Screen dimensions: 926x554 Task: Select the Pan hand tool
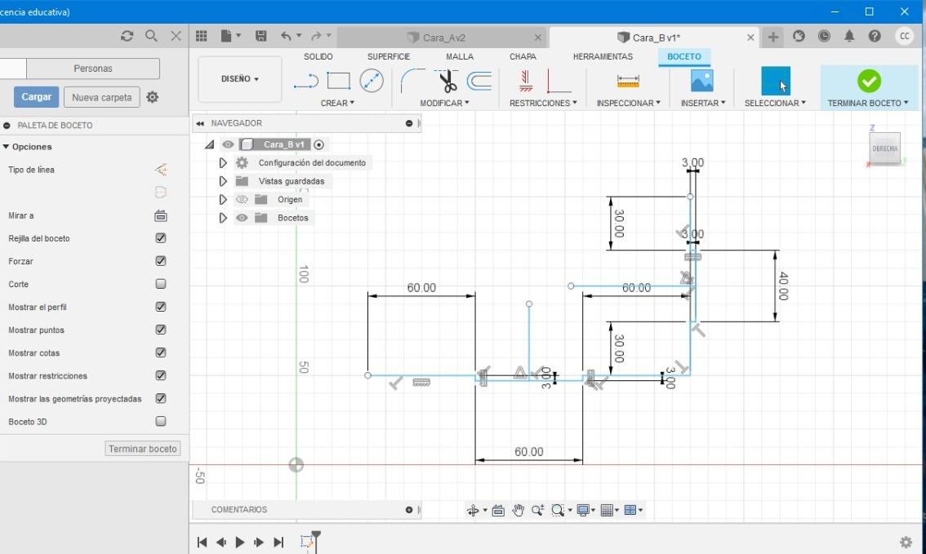pyautogui.click(x=518, y=510)
